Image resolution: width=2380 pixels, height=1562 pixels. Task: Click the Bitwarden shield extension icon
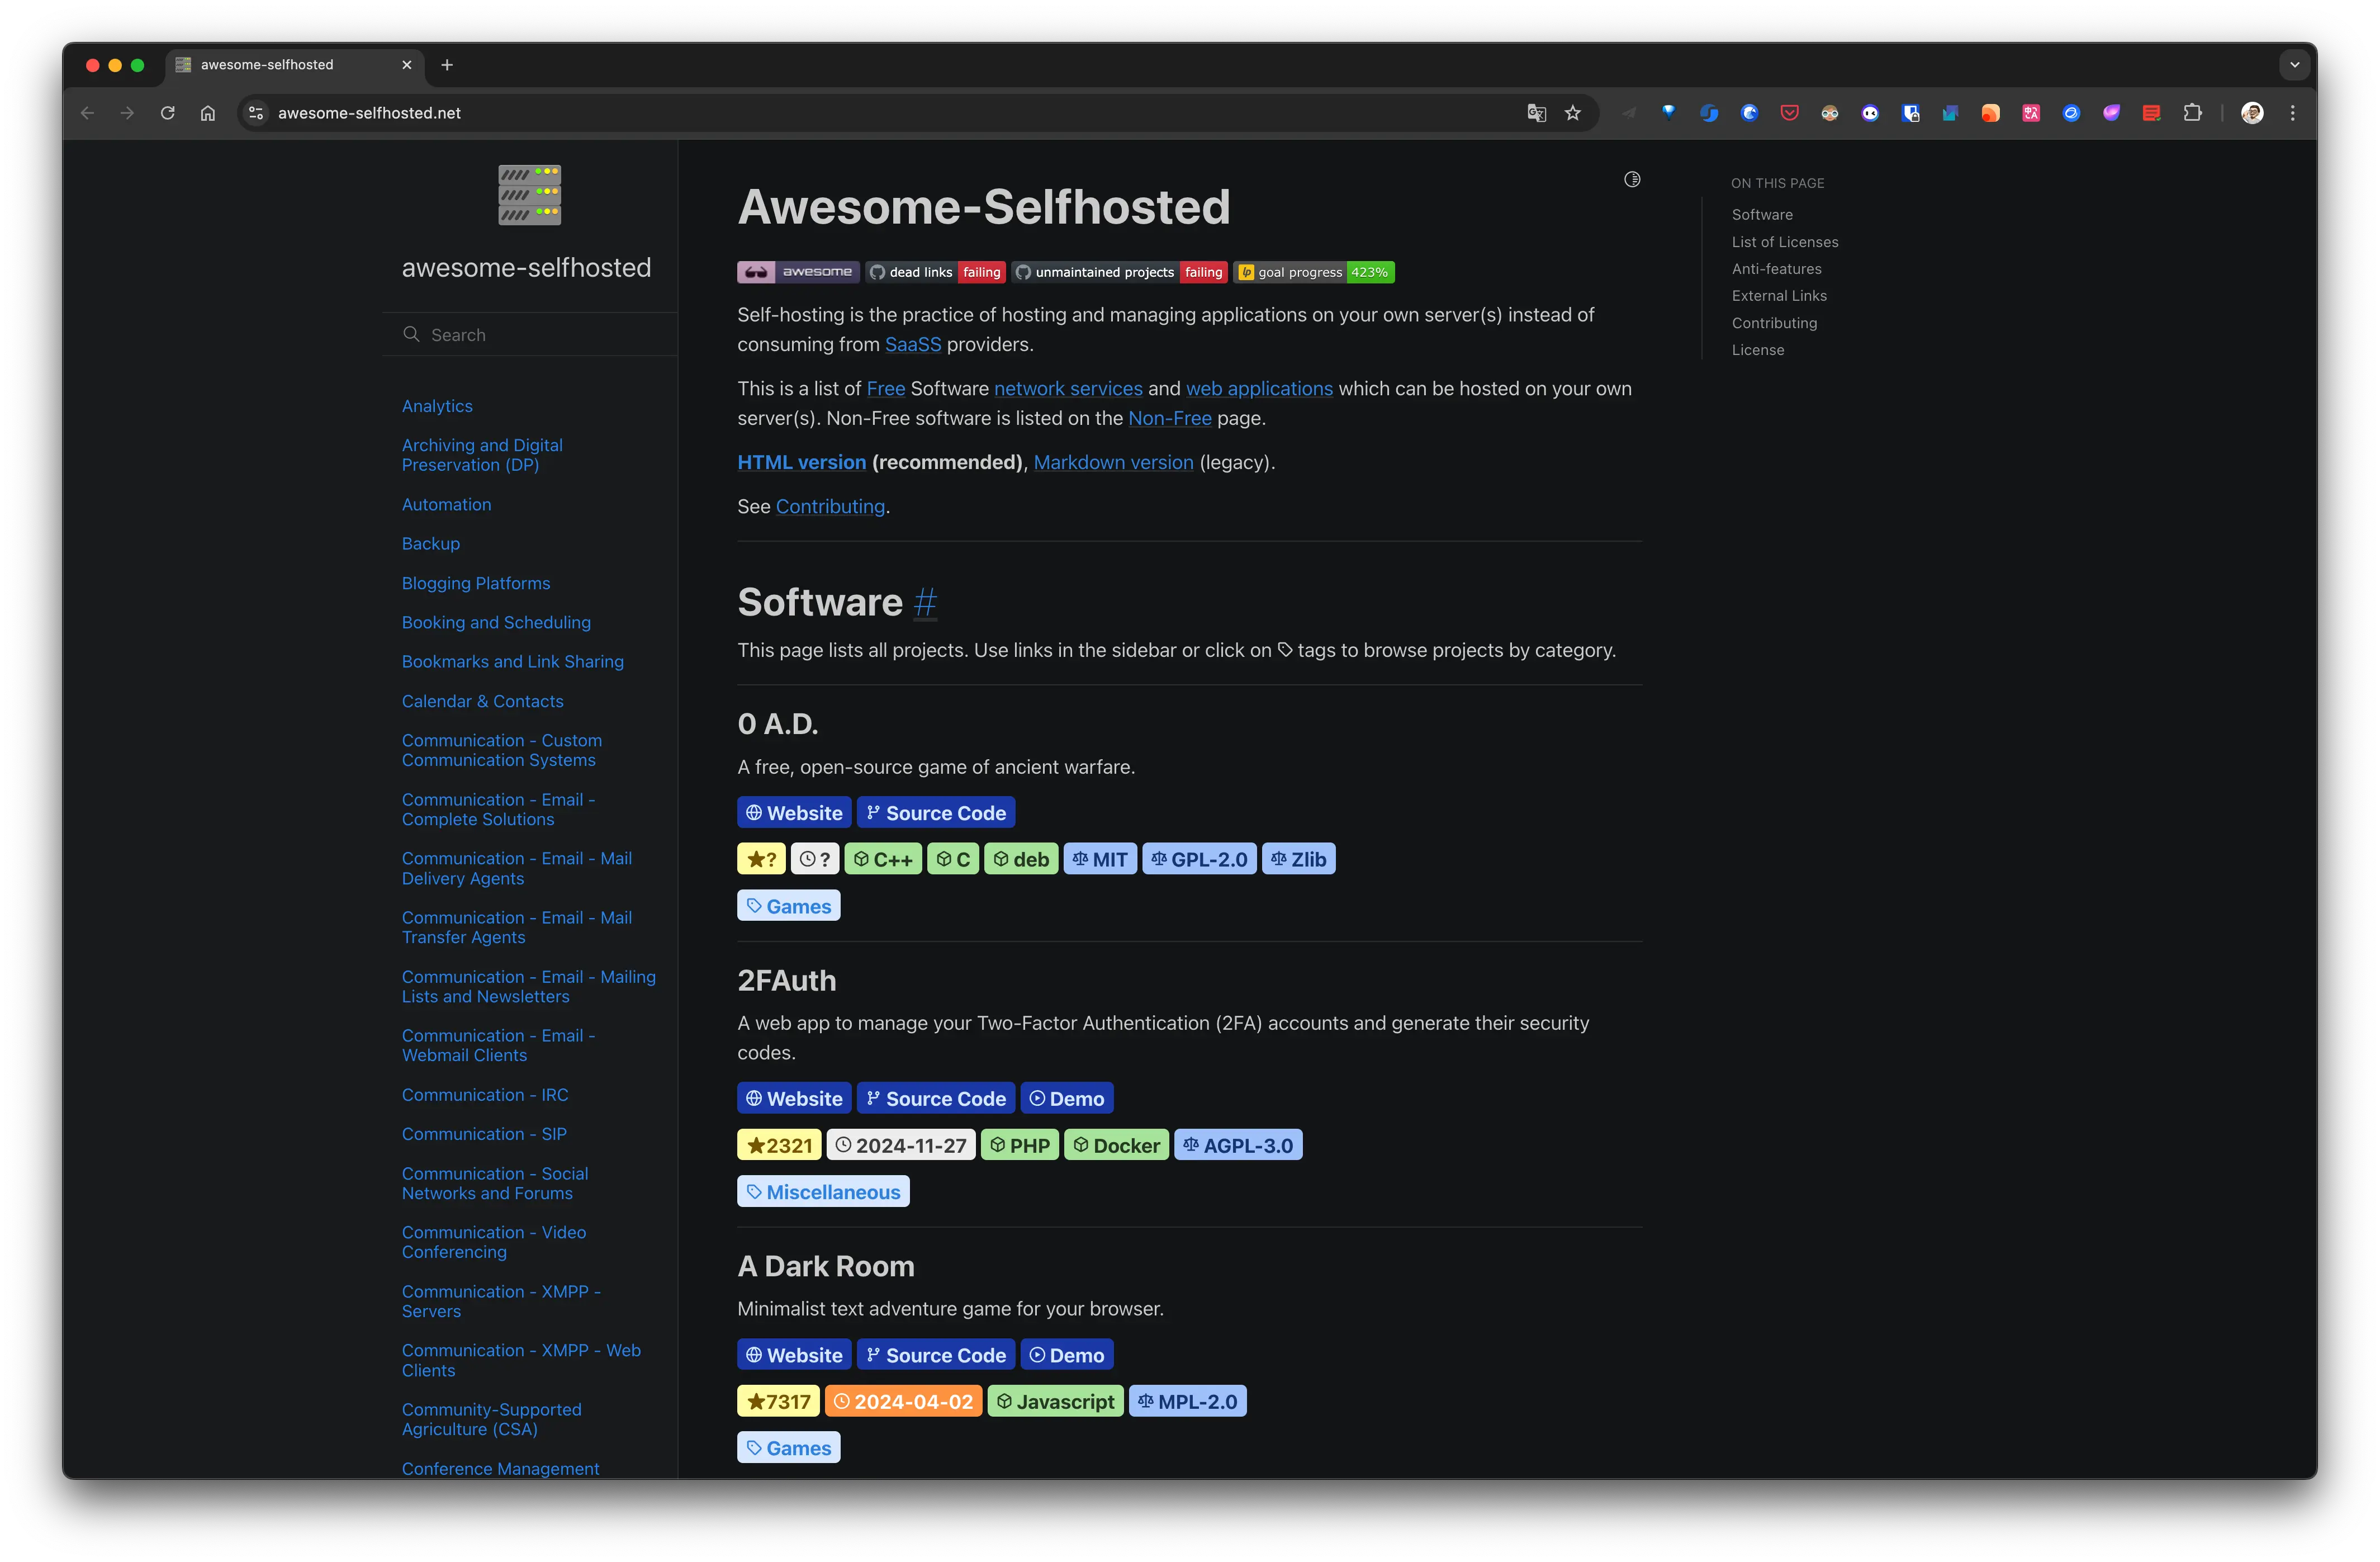coord(1910,113)
